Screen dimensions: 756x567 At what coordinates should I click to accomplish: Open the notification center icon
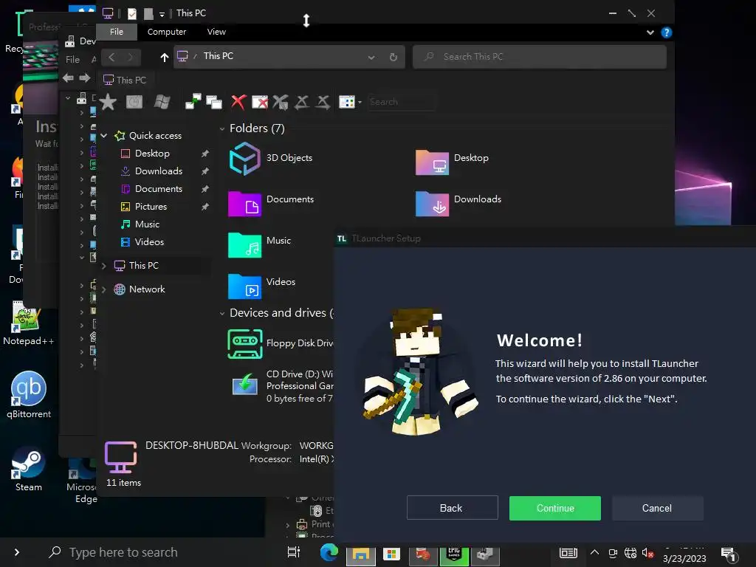pos(729,554)
